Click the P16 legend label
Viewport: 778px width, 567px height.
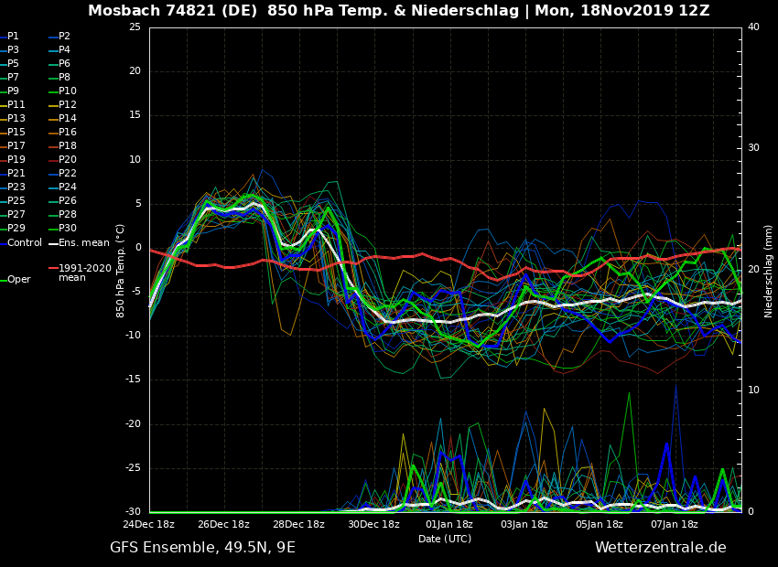pyautogui.click(x=68, y=133)
